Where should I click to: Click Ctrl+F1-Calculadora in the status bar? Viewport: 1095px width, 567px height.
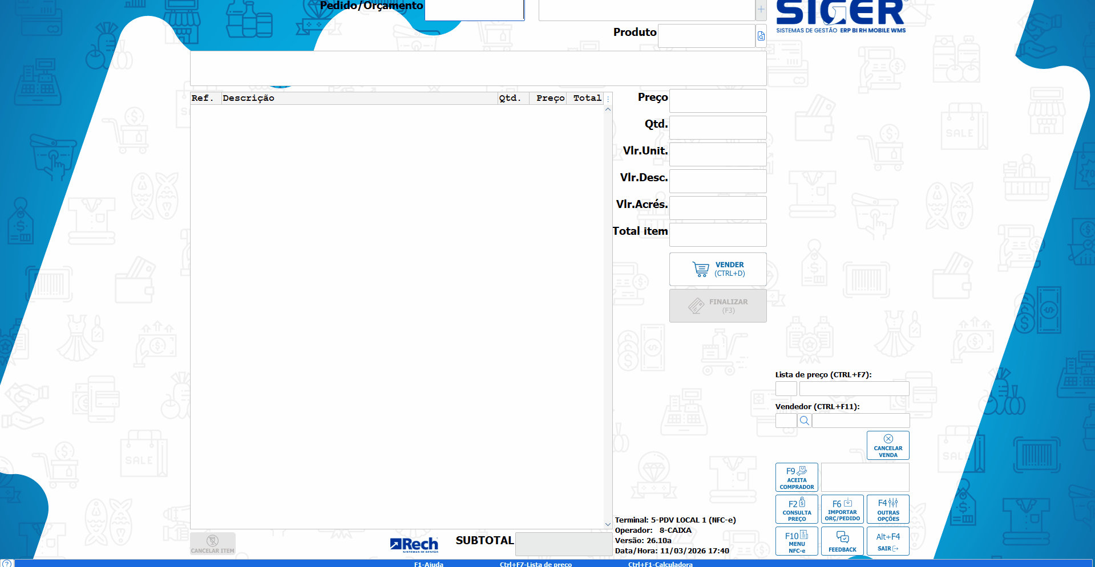click(660, 564)
